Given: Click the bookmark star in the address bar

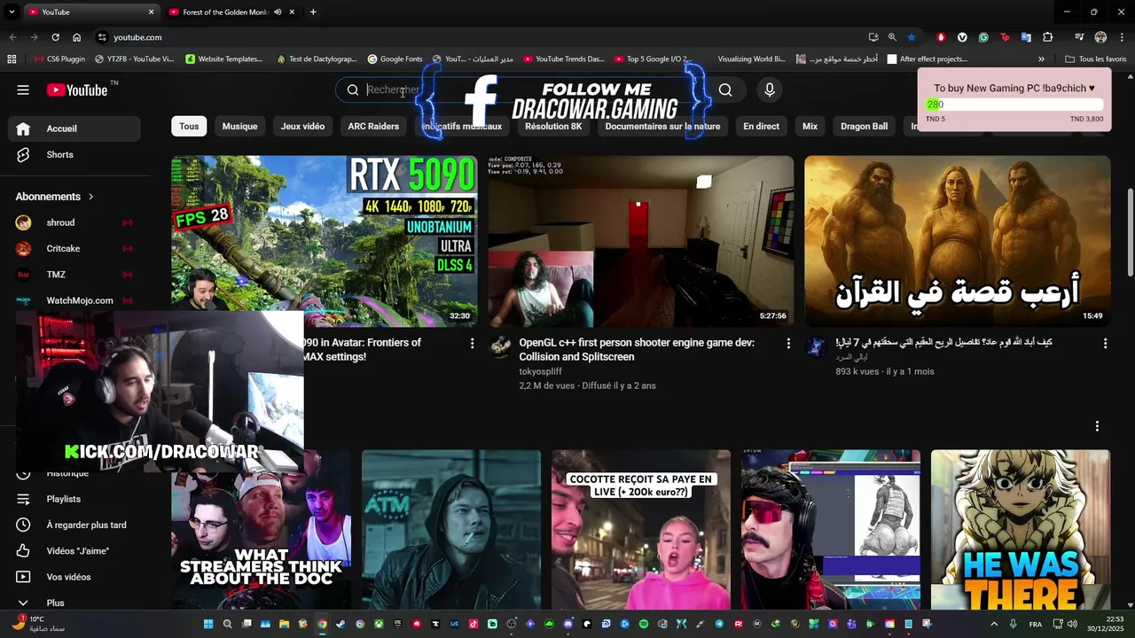Looking at the screenshot, I should pos(912,37).
